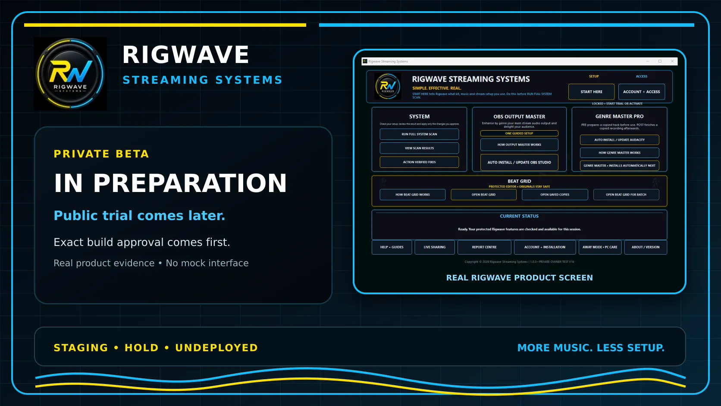Click the 'SIMPLE. EFFECTIVE. REAL.' tagline
721x406 pixels.
click(436, 88)
